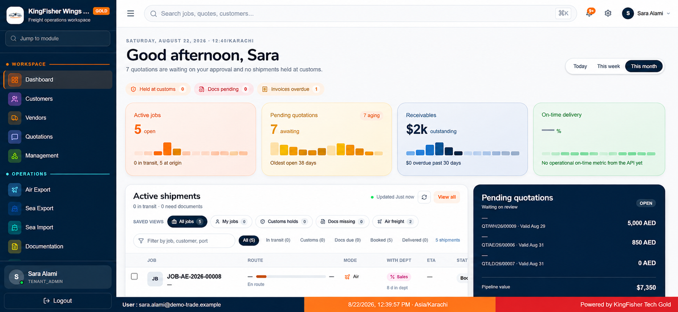Screen dimensions: 678x312
Task: Click the Pipeline value $7,350
Action: click(646, 287)
